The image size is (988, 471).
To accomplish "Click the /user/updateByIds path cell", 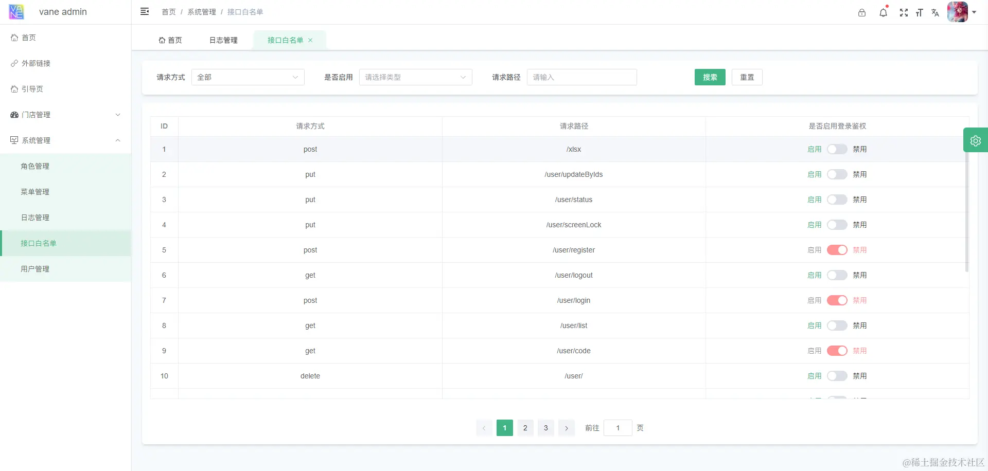I will (574, 174).
